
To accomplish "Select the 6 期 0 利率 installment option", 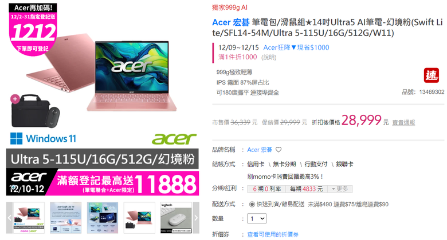I will click(x=267, y=189).
